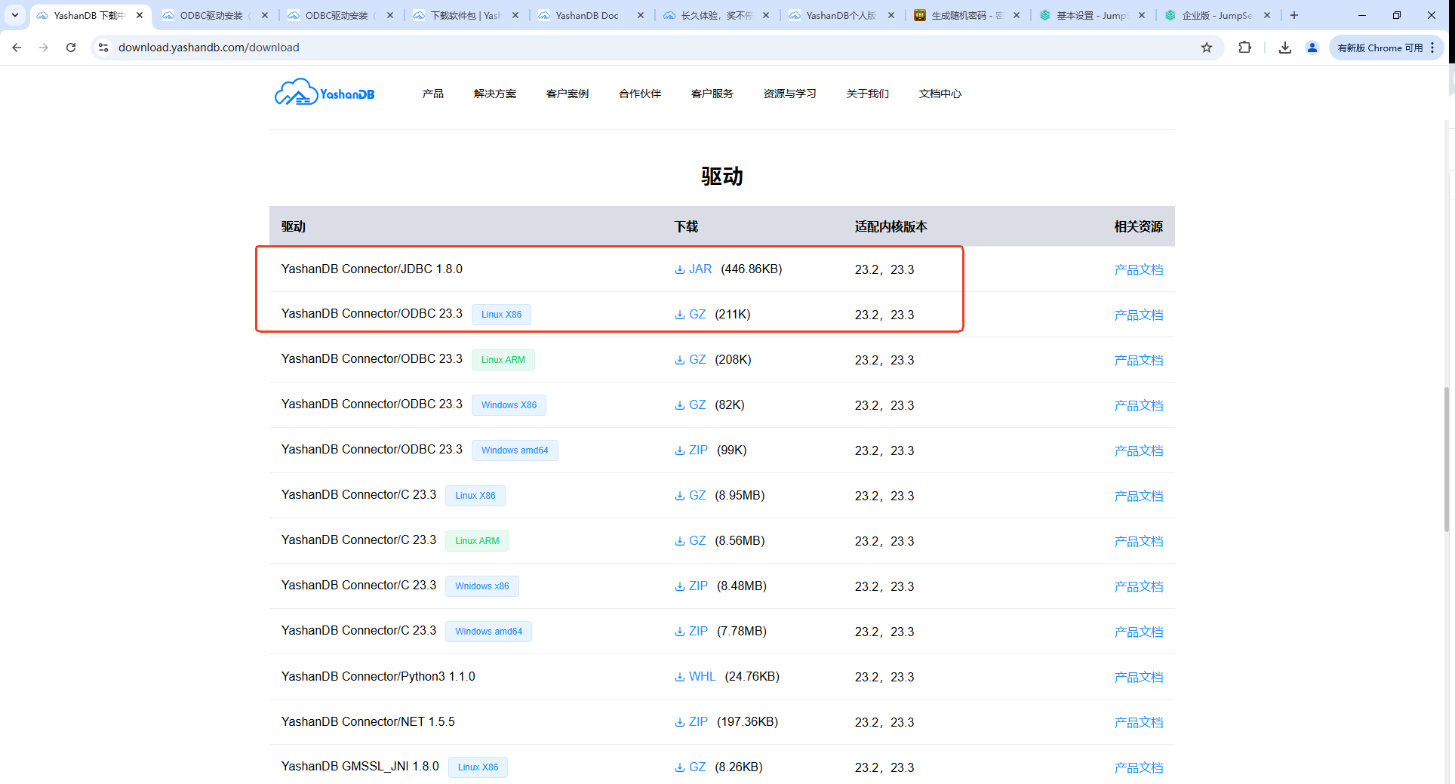Click the Linux ARM tag on ODBC row
The image size is (1455, 784).
(x=503, y=360)
